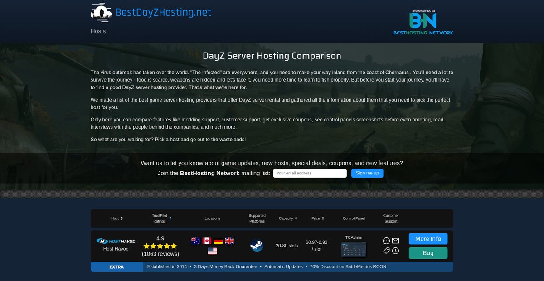Sort the table by Capacity column
This screenshot has height=281, width=544.
point(288,218)
